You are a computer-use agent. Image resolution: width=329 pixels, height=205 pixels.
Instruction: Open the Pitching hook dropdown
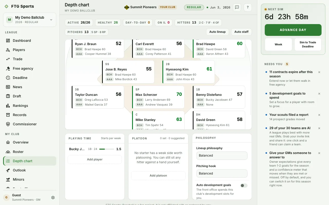pyautogui.click(x=222, y=173)
